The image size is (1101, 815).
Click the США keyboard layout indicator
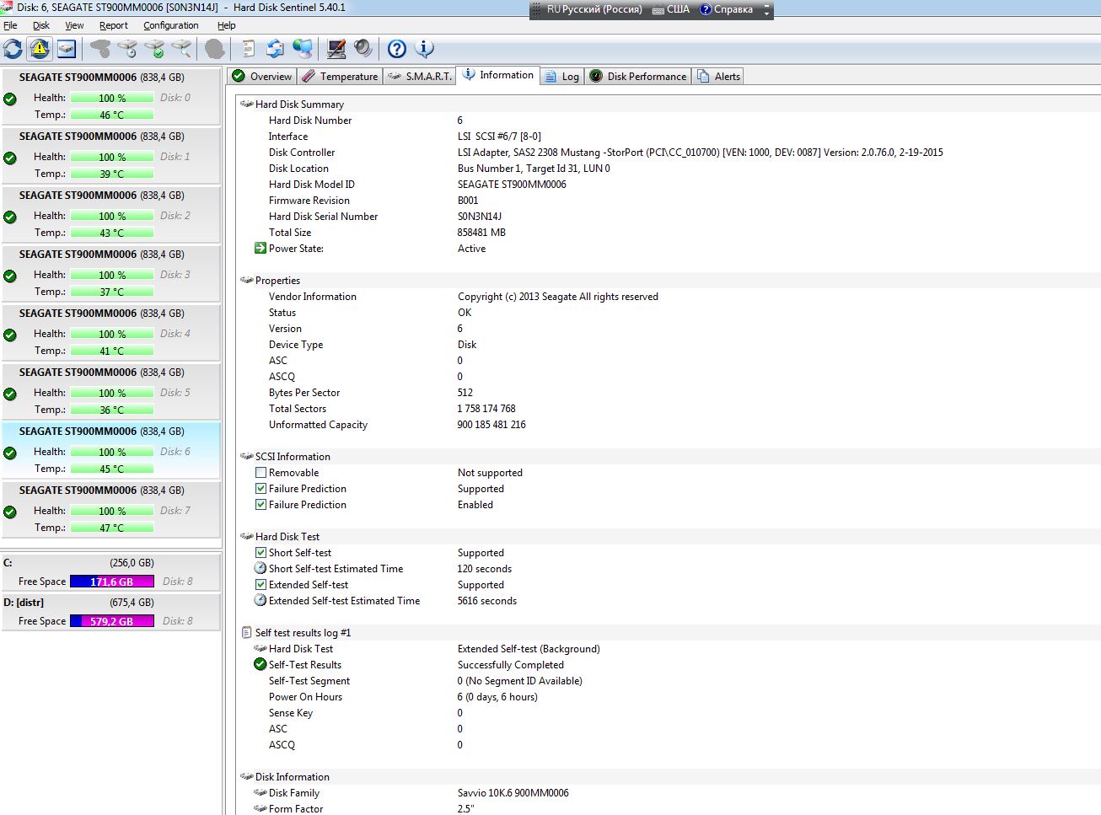pyautogui.click(x=671, y=9)
